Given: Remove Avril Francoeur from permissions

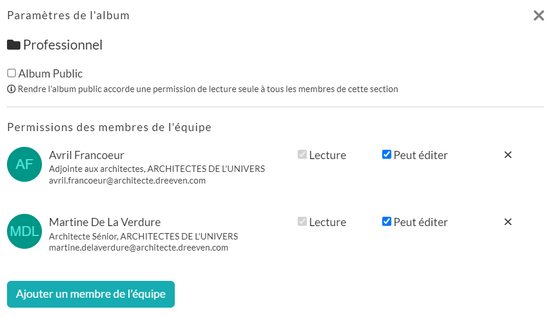Looking at the screenshot, I should [507, 154].
